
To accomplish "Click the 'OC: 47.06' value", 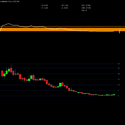I will pyautogui.click(x=86, y=5).
